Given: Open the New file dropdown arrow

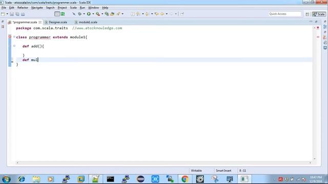Looking at the screenshot, I should [7, 14].
